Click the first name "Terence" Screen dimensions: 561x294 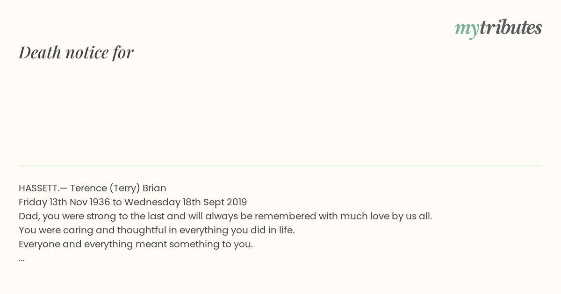(88, 188)
